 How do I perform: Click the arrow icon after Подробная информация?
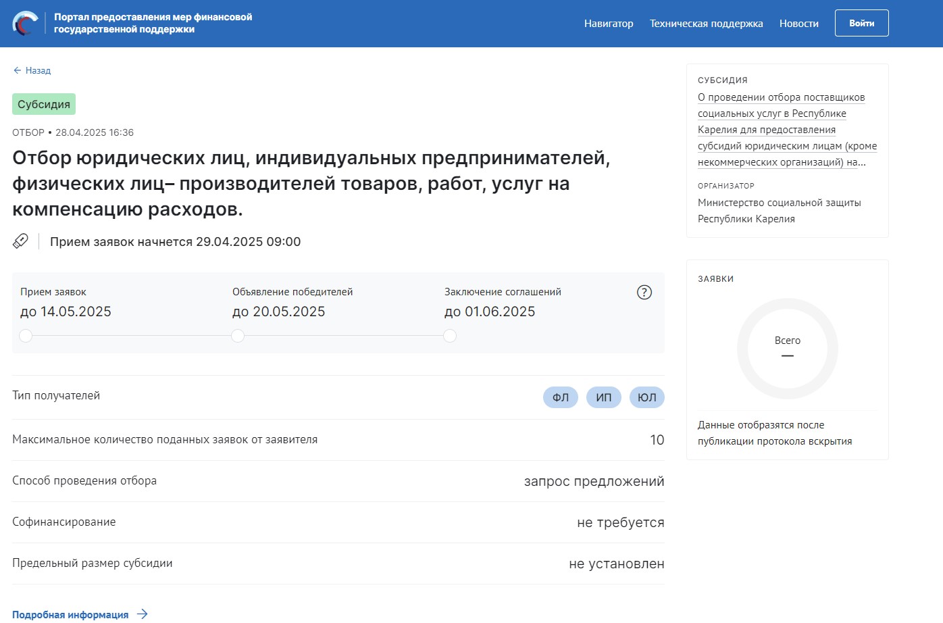coord(143,614)
